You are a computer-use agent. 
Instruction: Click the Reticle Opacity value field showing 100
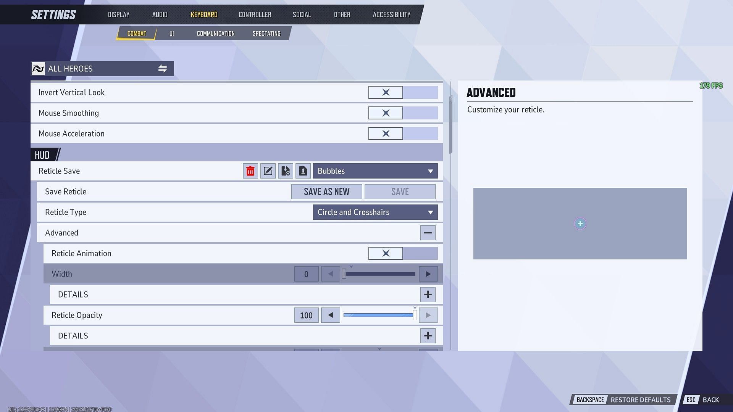coord(307,315)
